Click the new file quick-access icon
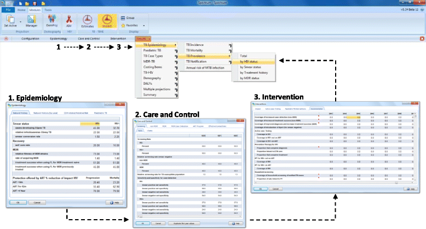 (21, 3)
